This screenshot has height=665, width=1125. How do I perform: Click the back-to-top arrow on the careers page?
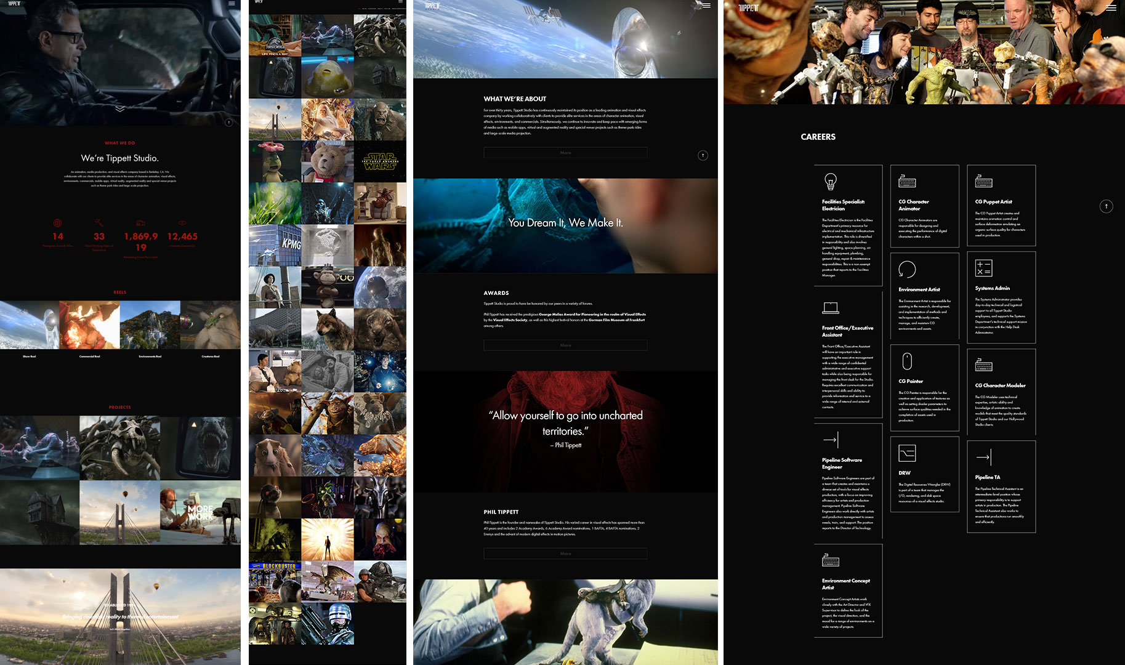(x=1106, y=206)
